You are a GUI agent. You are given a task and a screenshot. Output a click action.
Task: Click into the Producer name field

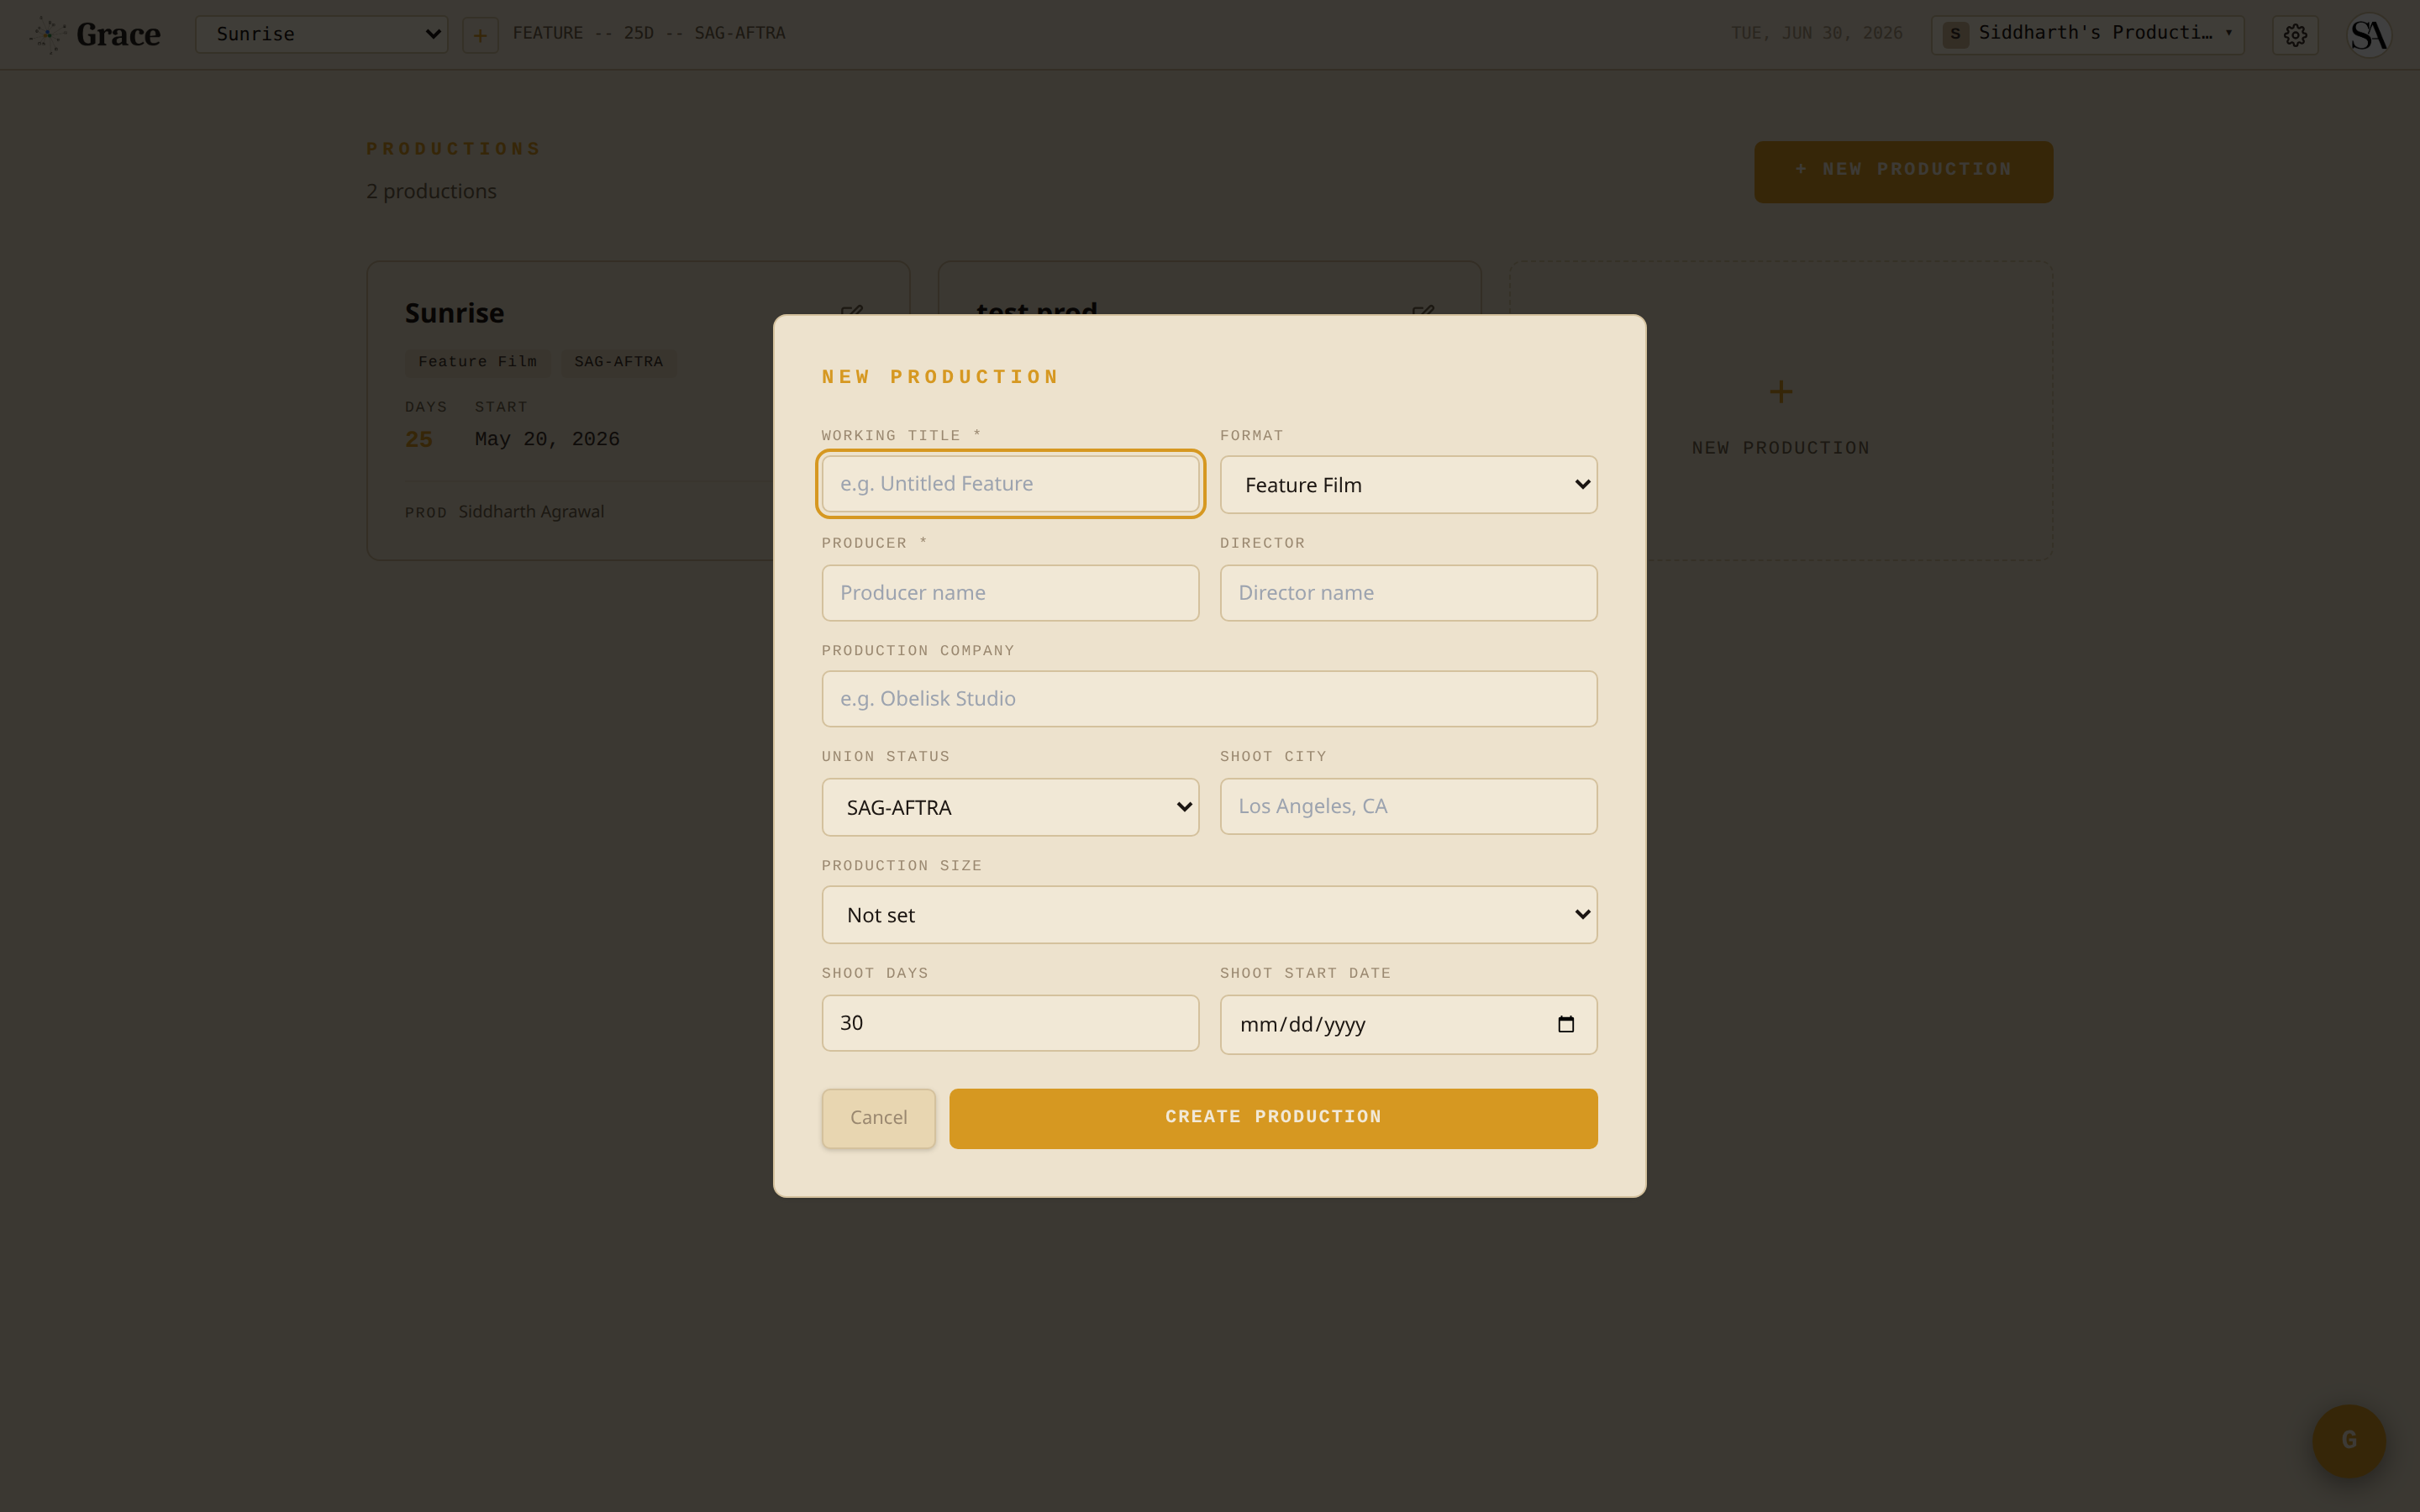point(1010,593)
